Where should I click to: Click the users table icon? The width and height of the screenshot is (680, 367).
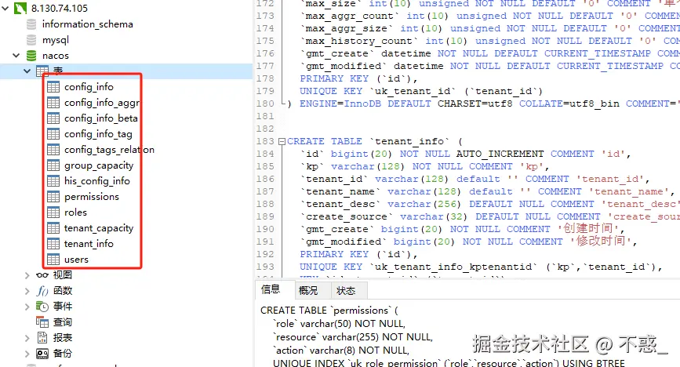tap(53, 260)
